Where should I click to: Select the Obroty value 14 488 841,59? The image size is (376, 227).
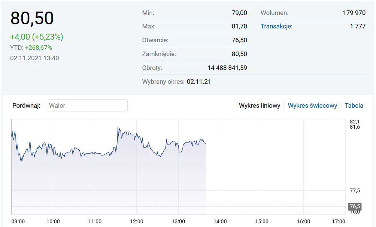(227, 68)
